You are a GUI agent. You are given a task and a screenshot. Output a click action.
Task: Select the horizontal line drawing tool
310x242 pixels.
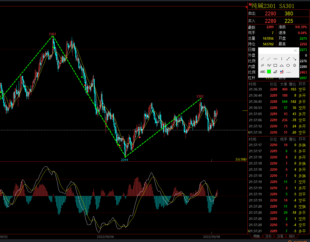click(275, 59)
